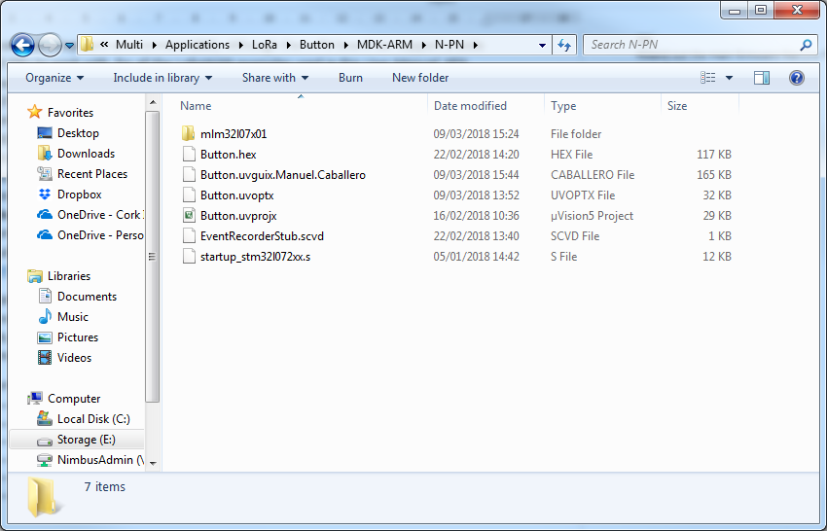
Task: Select the Button.uvoptx file icon
Action: coord(189,195)
